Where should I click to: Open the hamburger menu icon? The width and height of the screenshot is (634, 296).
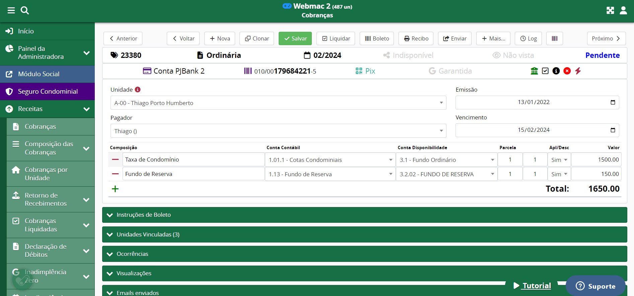[11, 10]
